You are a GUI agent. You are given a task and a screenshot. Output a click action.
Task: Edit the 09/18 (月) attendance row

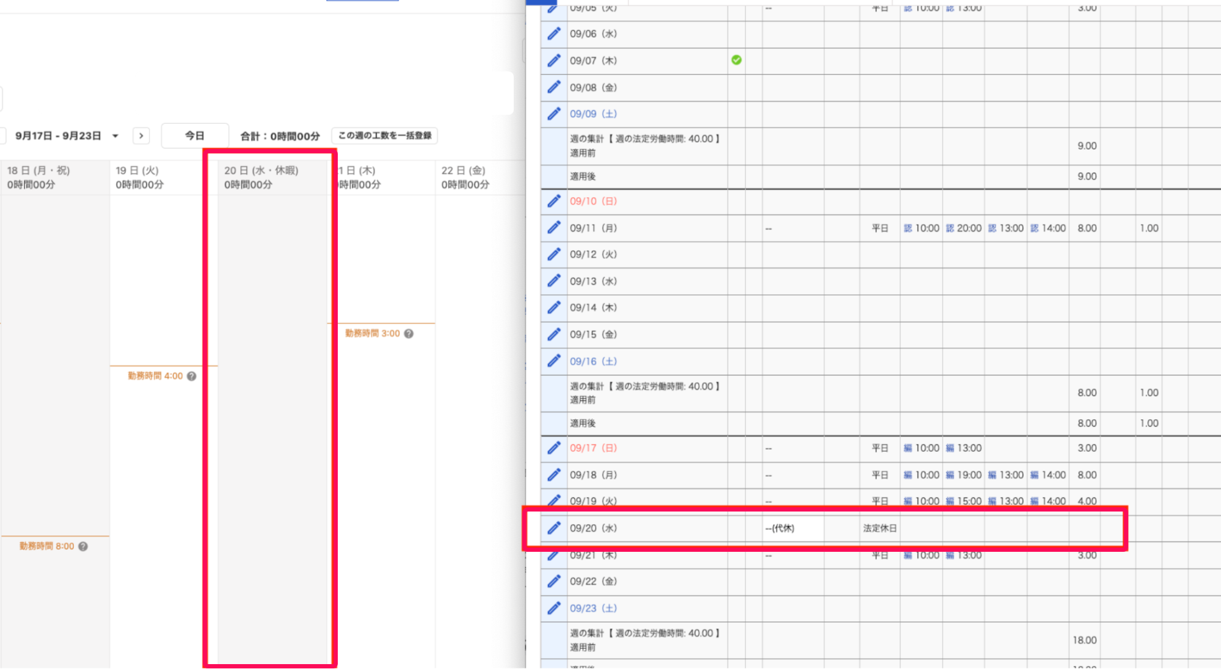click(553, 475)
